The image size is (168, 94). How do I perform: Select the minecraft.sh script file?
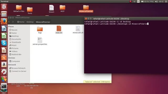tap(78, 30)
